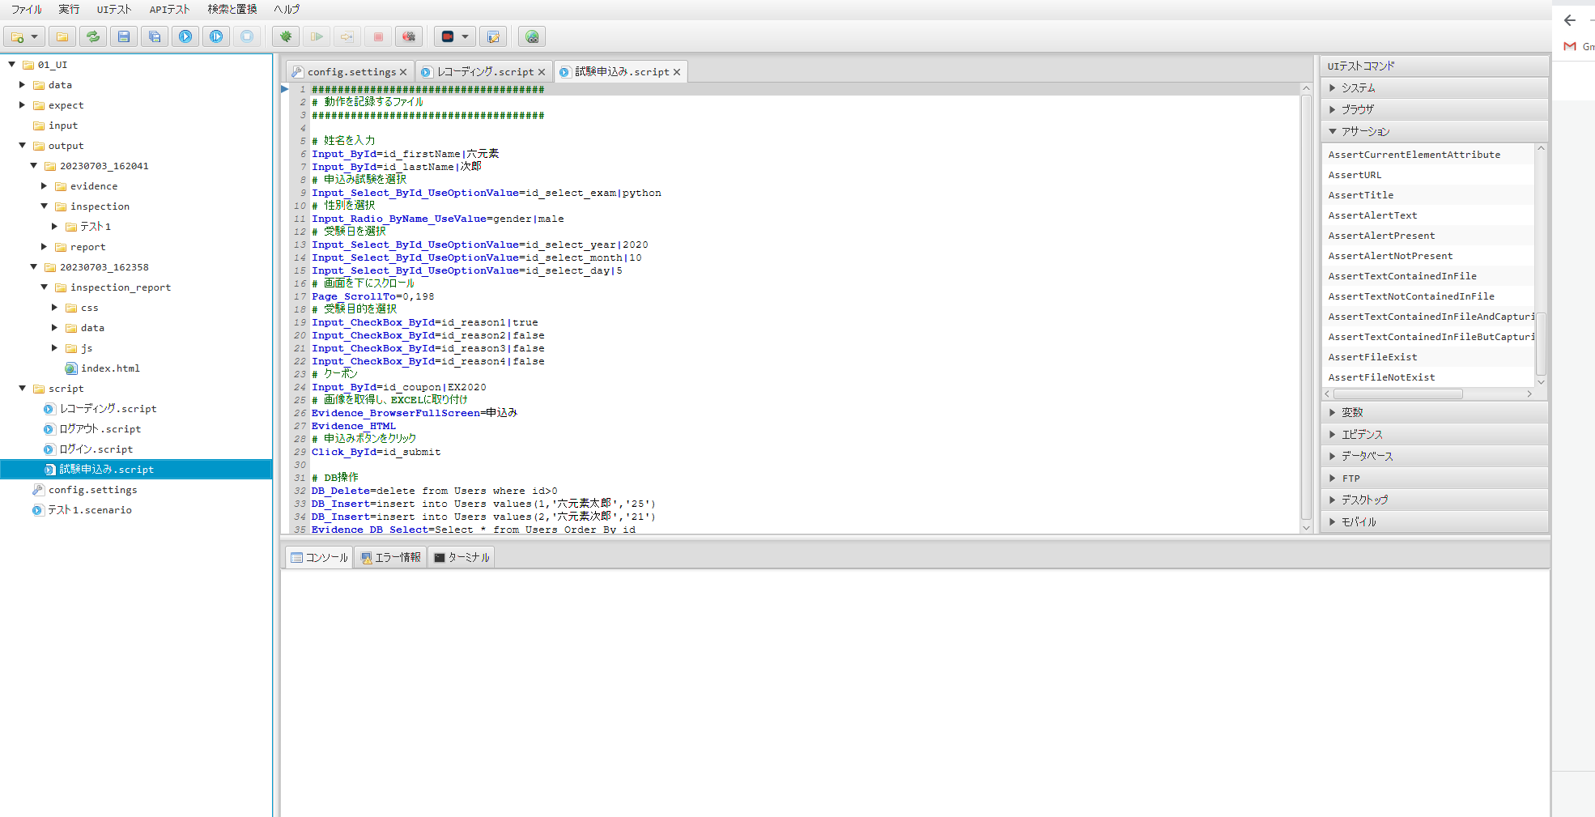Close the レコーディング.script tab
The image size is (1595, 817).
[542, 72]
